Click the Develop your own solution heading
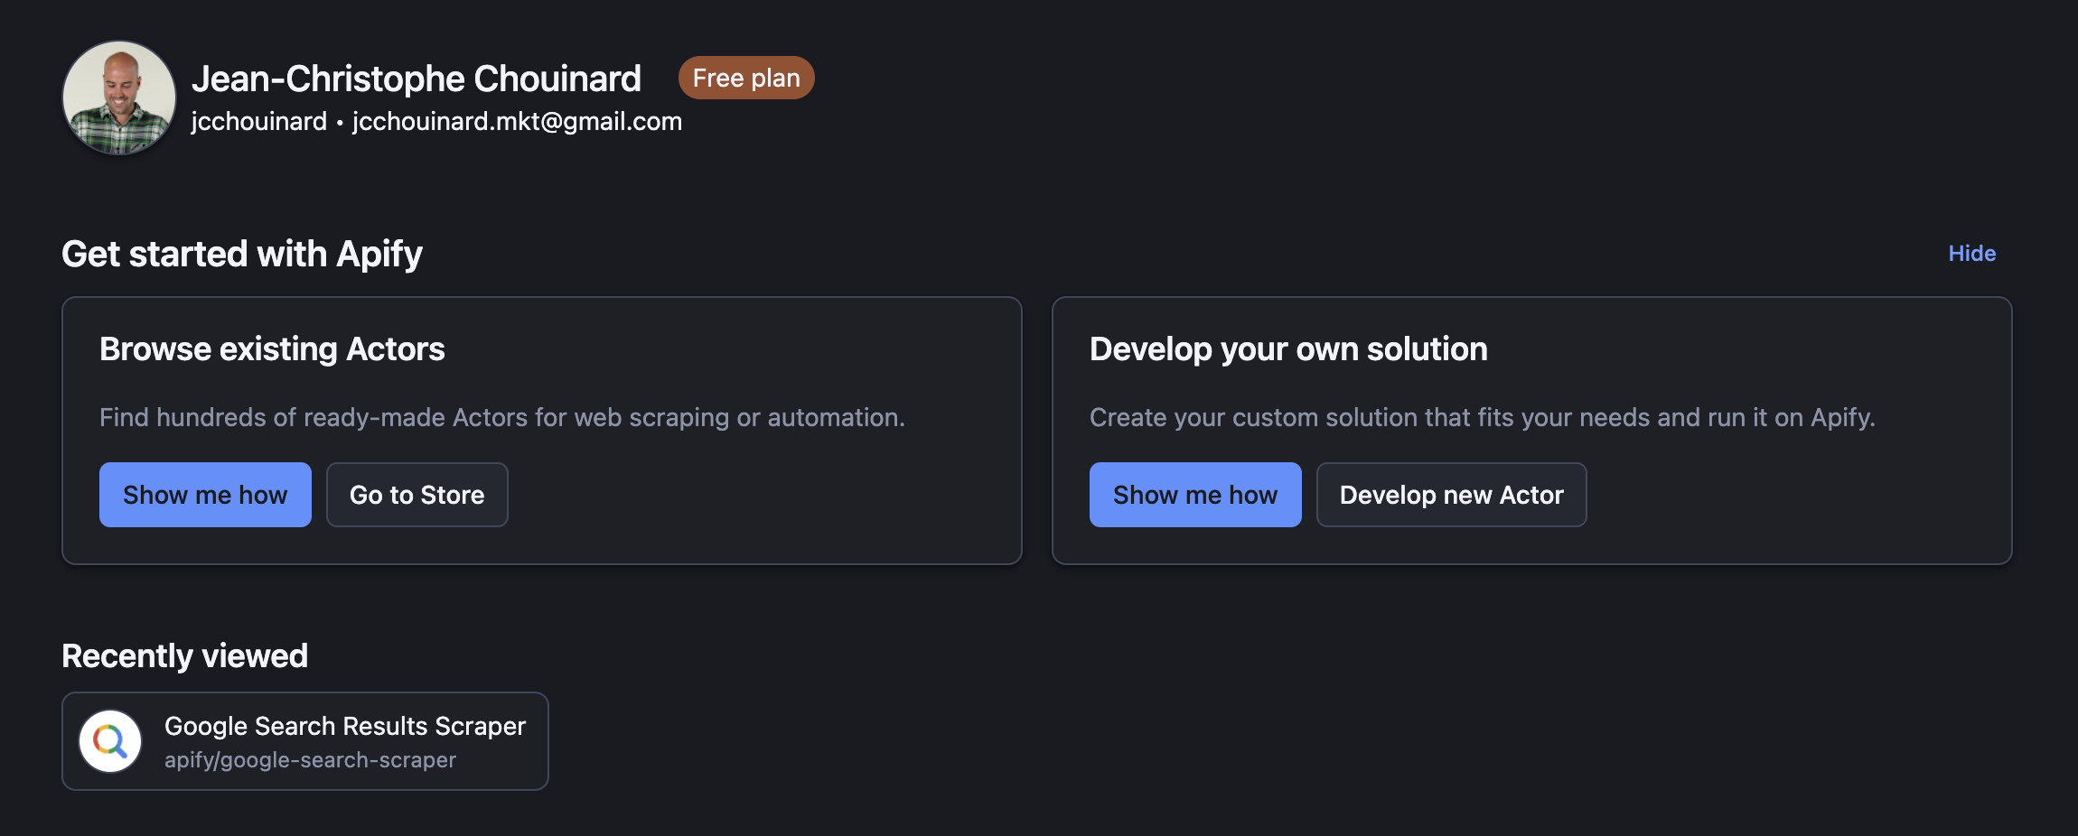 point(1288,349)
